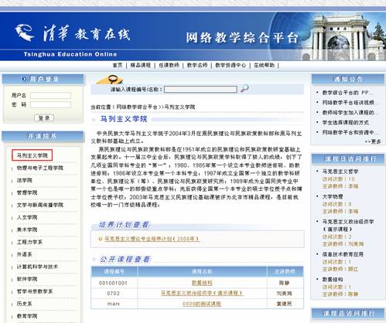Open notice 网络教学平台培训视频
386x323 pixels.
(x=350, y=103)
